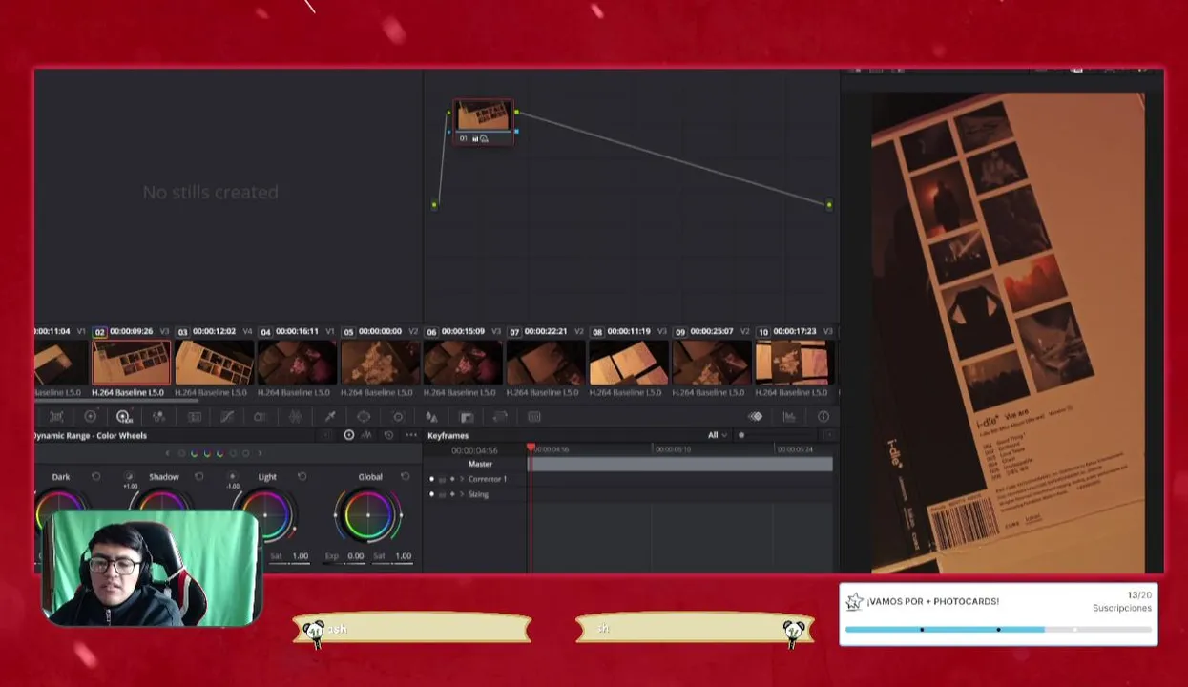Select clip 09 thumbnail
The width and height of the screenshot is (1188, 687).
coord(712,363)
